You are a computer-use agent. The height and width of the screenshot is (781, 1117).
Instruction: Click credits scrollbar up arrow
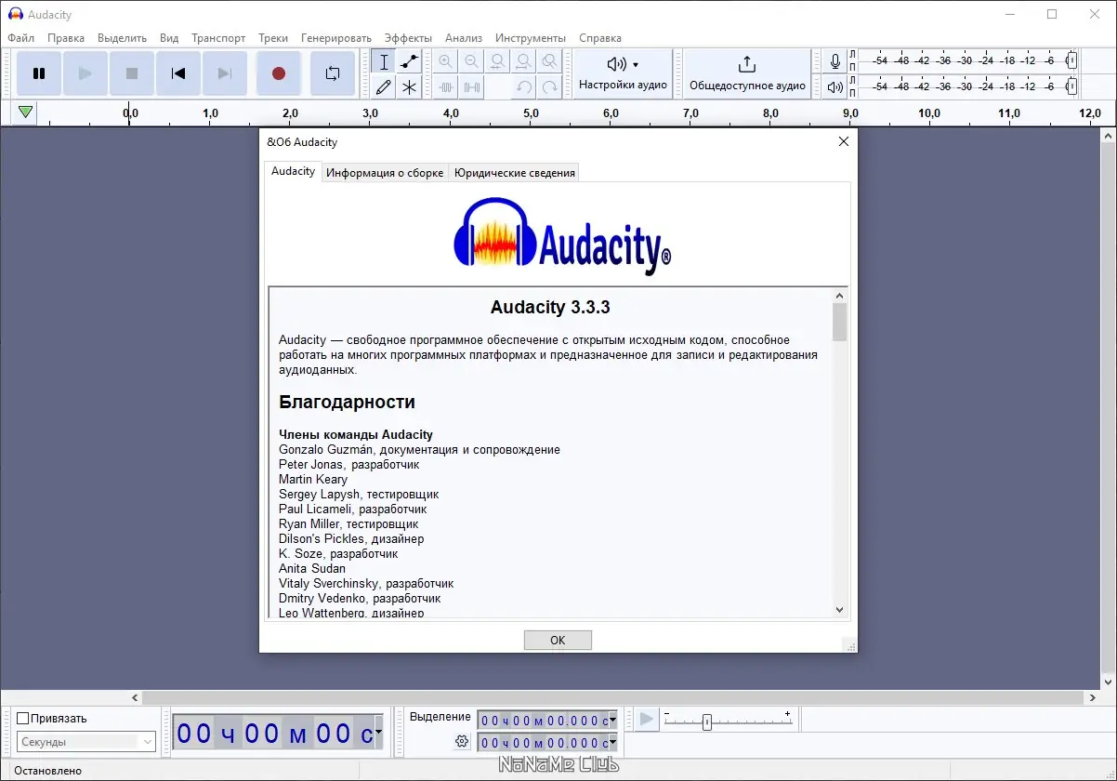[840, 296]
